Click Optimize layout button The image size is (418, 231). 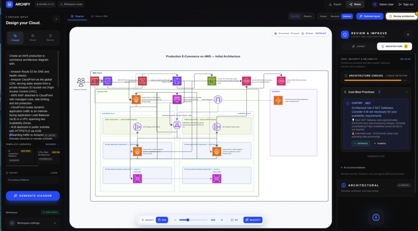coord(370,16)
